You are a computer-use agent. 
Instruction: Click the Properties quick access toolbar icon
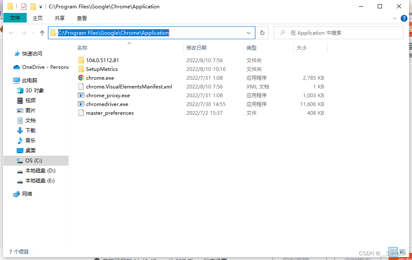pyautogui.click(x=24, y=7)
